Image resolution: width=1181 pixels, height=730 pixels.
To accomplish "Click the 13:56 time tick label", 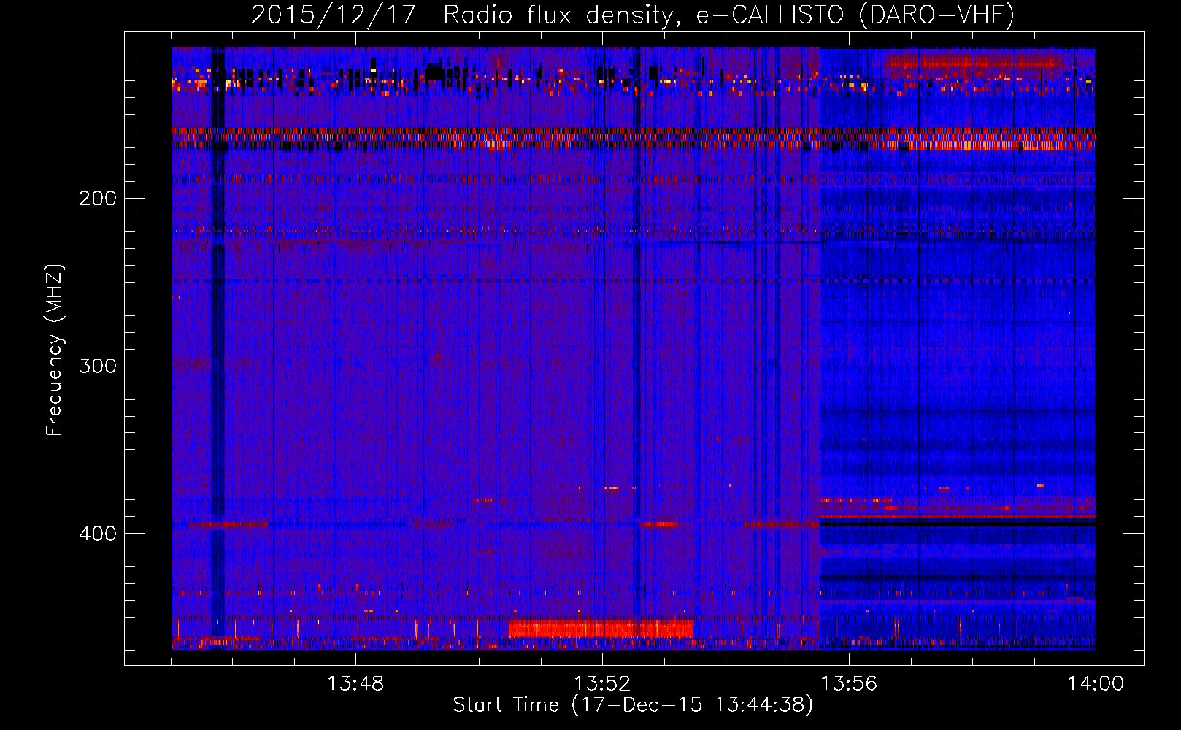I will pos(849,684).
